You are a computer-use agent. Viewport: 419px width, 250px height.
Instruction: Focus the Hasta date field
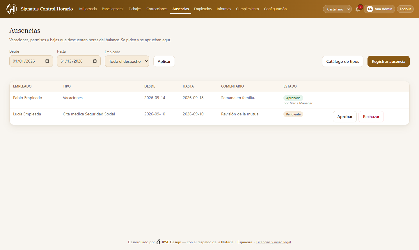coord(79,61)
